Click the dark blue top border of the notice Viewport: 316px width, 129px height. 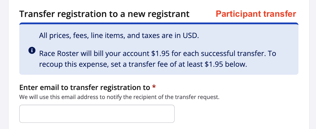pyautogui.click(x=159, y=24)
